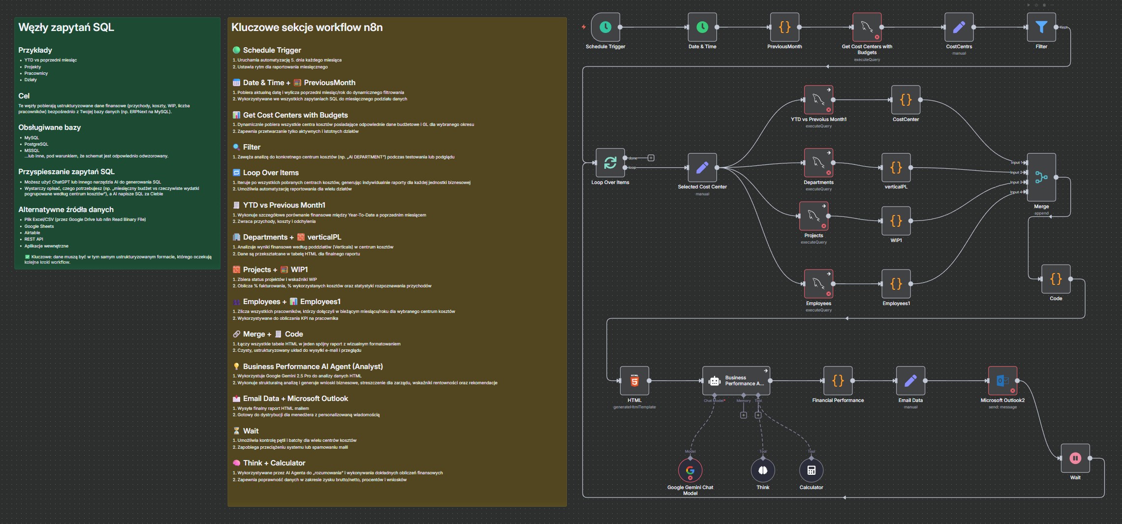Open the Email Data node
Screen dimensions: 1122x524
910,381
